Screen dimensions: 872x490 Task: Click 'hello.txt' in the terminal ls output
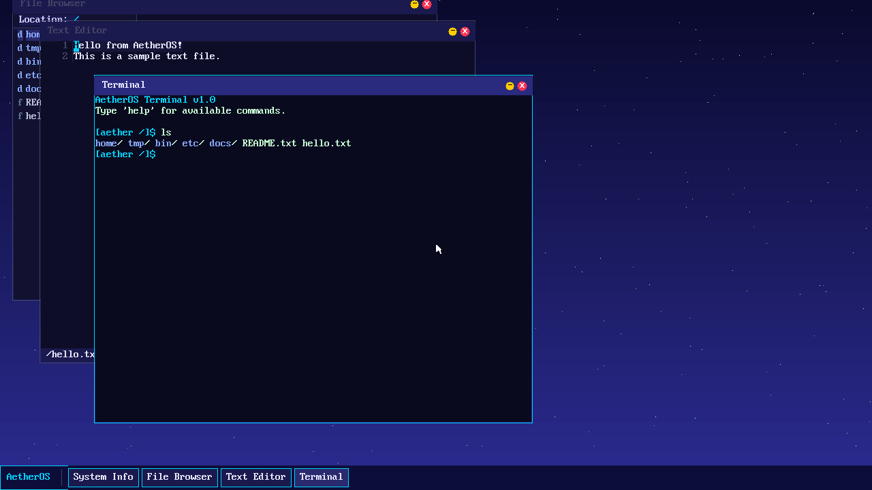pos(327,144)
